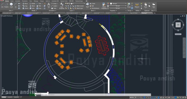Toggle the grid display in status bar
This screenshot has height=99, width=187.
(136, 97)
